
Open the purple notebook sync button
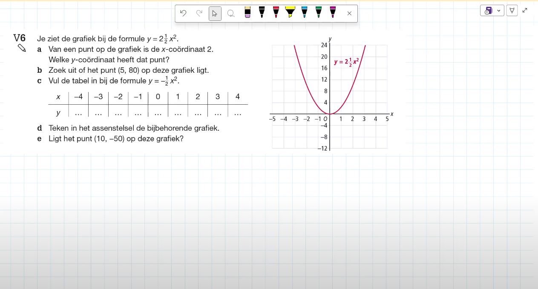488,11
